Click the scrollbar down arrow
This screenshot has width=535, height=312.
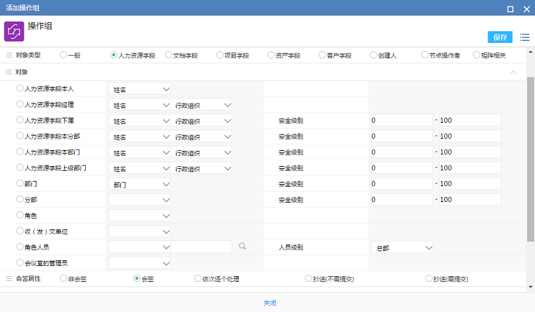click(531, 287)
